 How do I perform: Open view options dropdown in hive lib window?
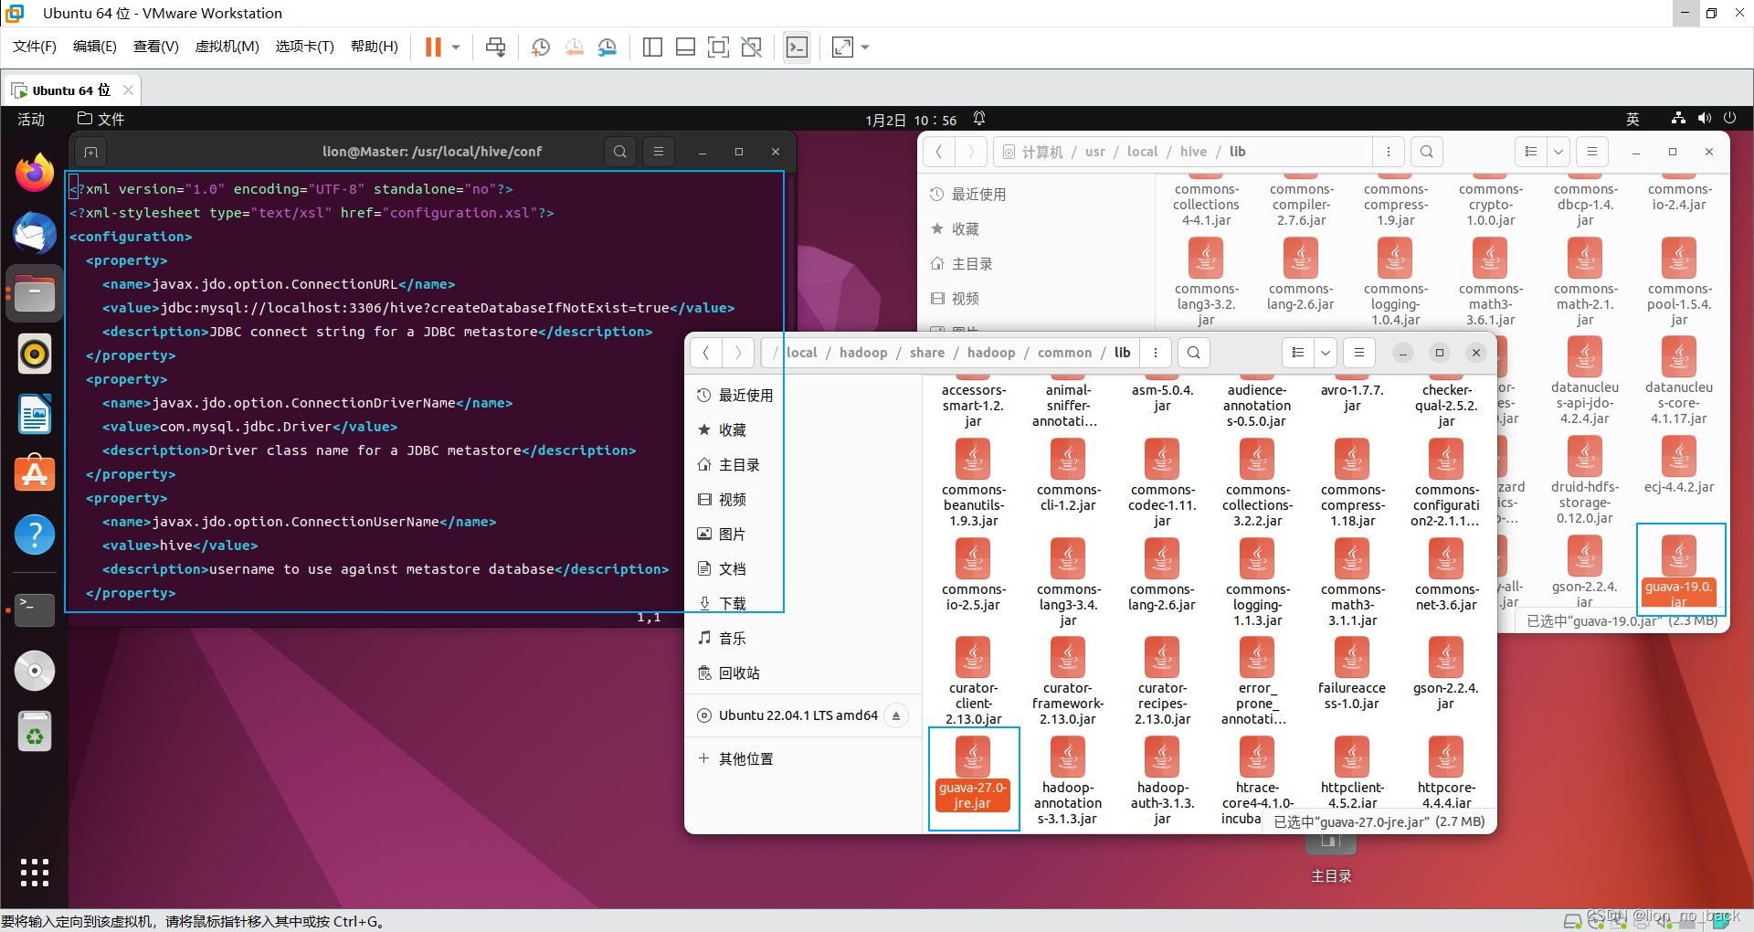click(1559, 152)
